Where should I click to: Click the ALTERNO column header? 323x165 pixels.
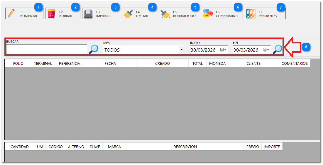point(76,147)
